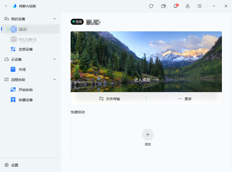Open the multi-window icon in title bar

tap(163, 6)
